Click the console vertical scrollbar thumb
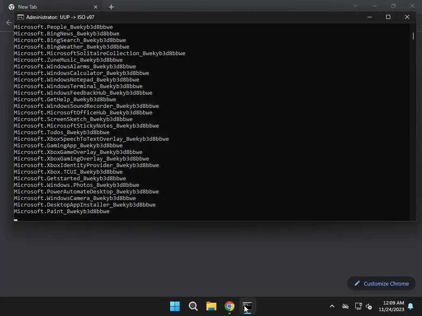The width and height of the screenshot is (422, 316). 413,36
